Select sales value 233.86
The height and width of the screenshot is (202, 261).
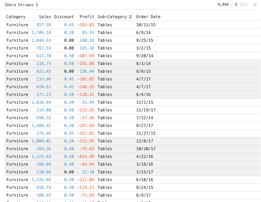click(x=44, y=79)
